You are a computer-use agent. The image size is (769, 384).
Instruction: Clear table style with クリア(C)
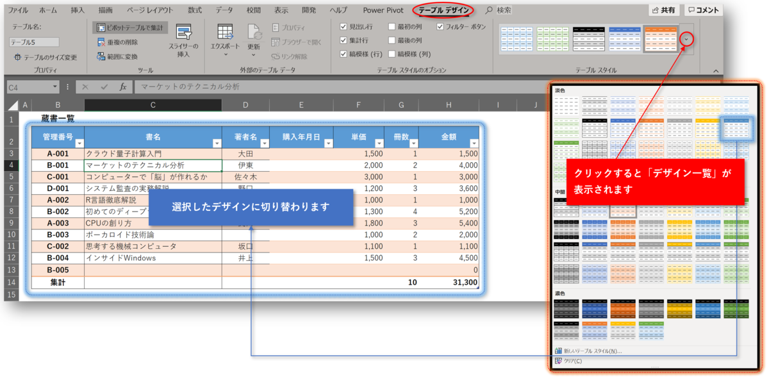point(574,361)
